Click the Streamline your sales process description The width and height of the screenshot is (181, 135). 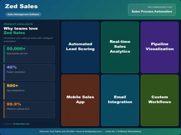point(28,40)
